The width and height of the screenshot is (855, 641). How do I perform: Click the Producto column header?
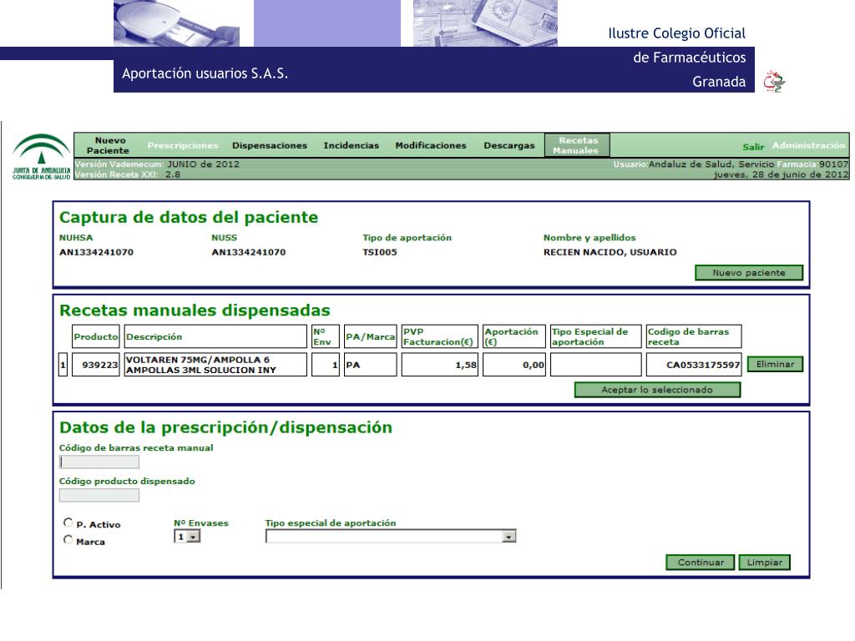(96, 336)
